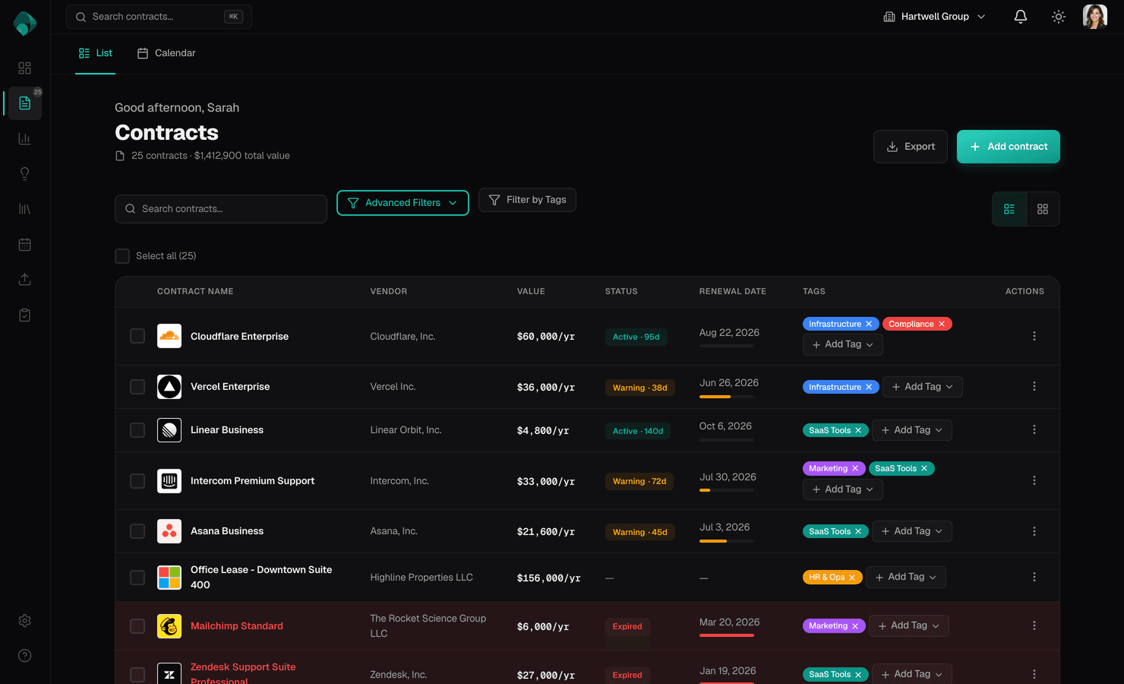
Task: Open the Zendesk Support Suite Professional contract
Action: tap(243, 674)
